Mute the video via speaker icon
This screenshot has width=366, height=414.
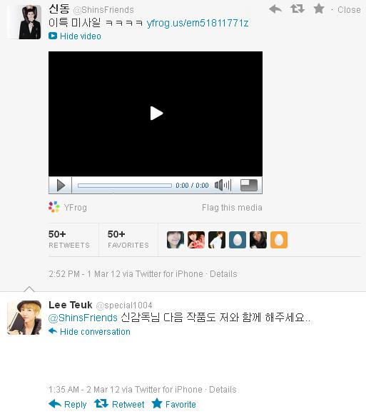click(x=223, y=185)
